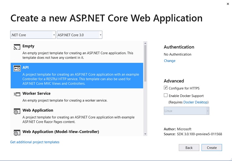Click the Web Application globe icon
Image resolution: width=232 pixels, height=161 pixels.
point(17,111)
